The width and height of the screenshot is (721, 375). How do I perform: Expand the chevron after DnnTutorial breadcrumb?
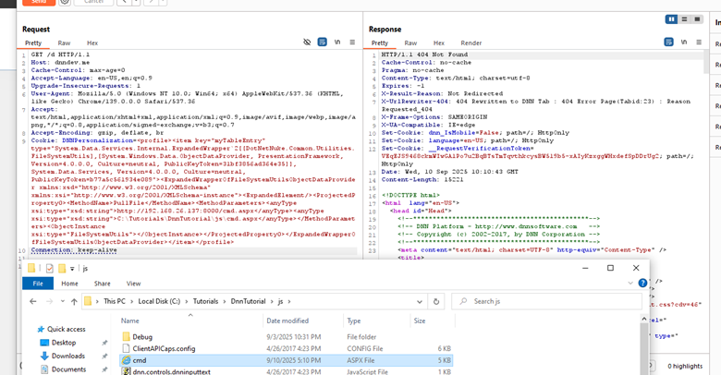(272, 301)
